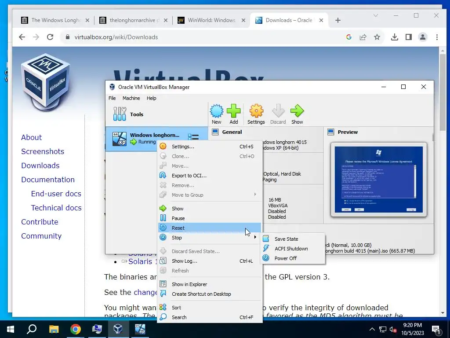Click the Chrome back arrow
The width and height of the screenshot is (450, 338).
(x=22, y=37)
